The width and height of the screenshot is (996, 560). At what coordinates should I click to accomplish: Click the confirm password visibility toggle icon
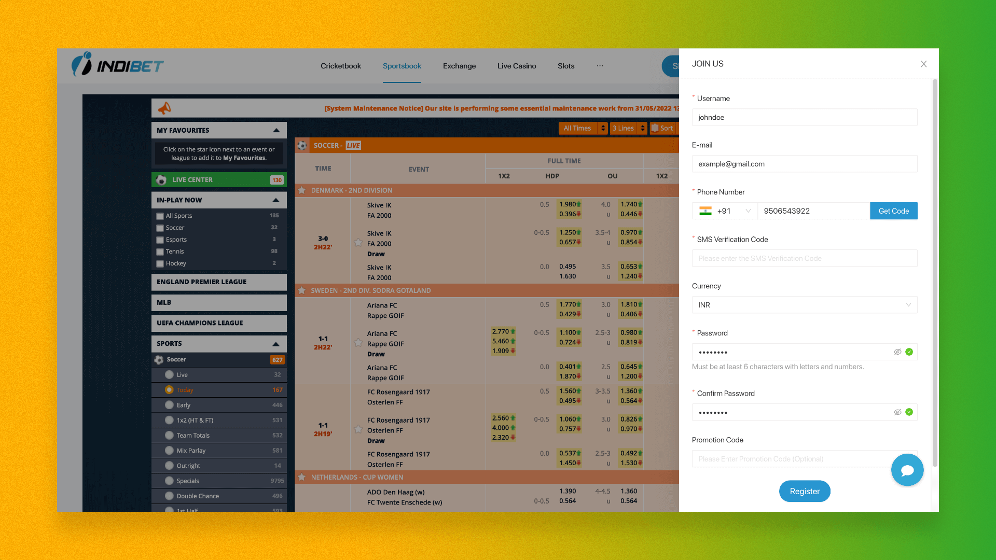click(897, 412)
